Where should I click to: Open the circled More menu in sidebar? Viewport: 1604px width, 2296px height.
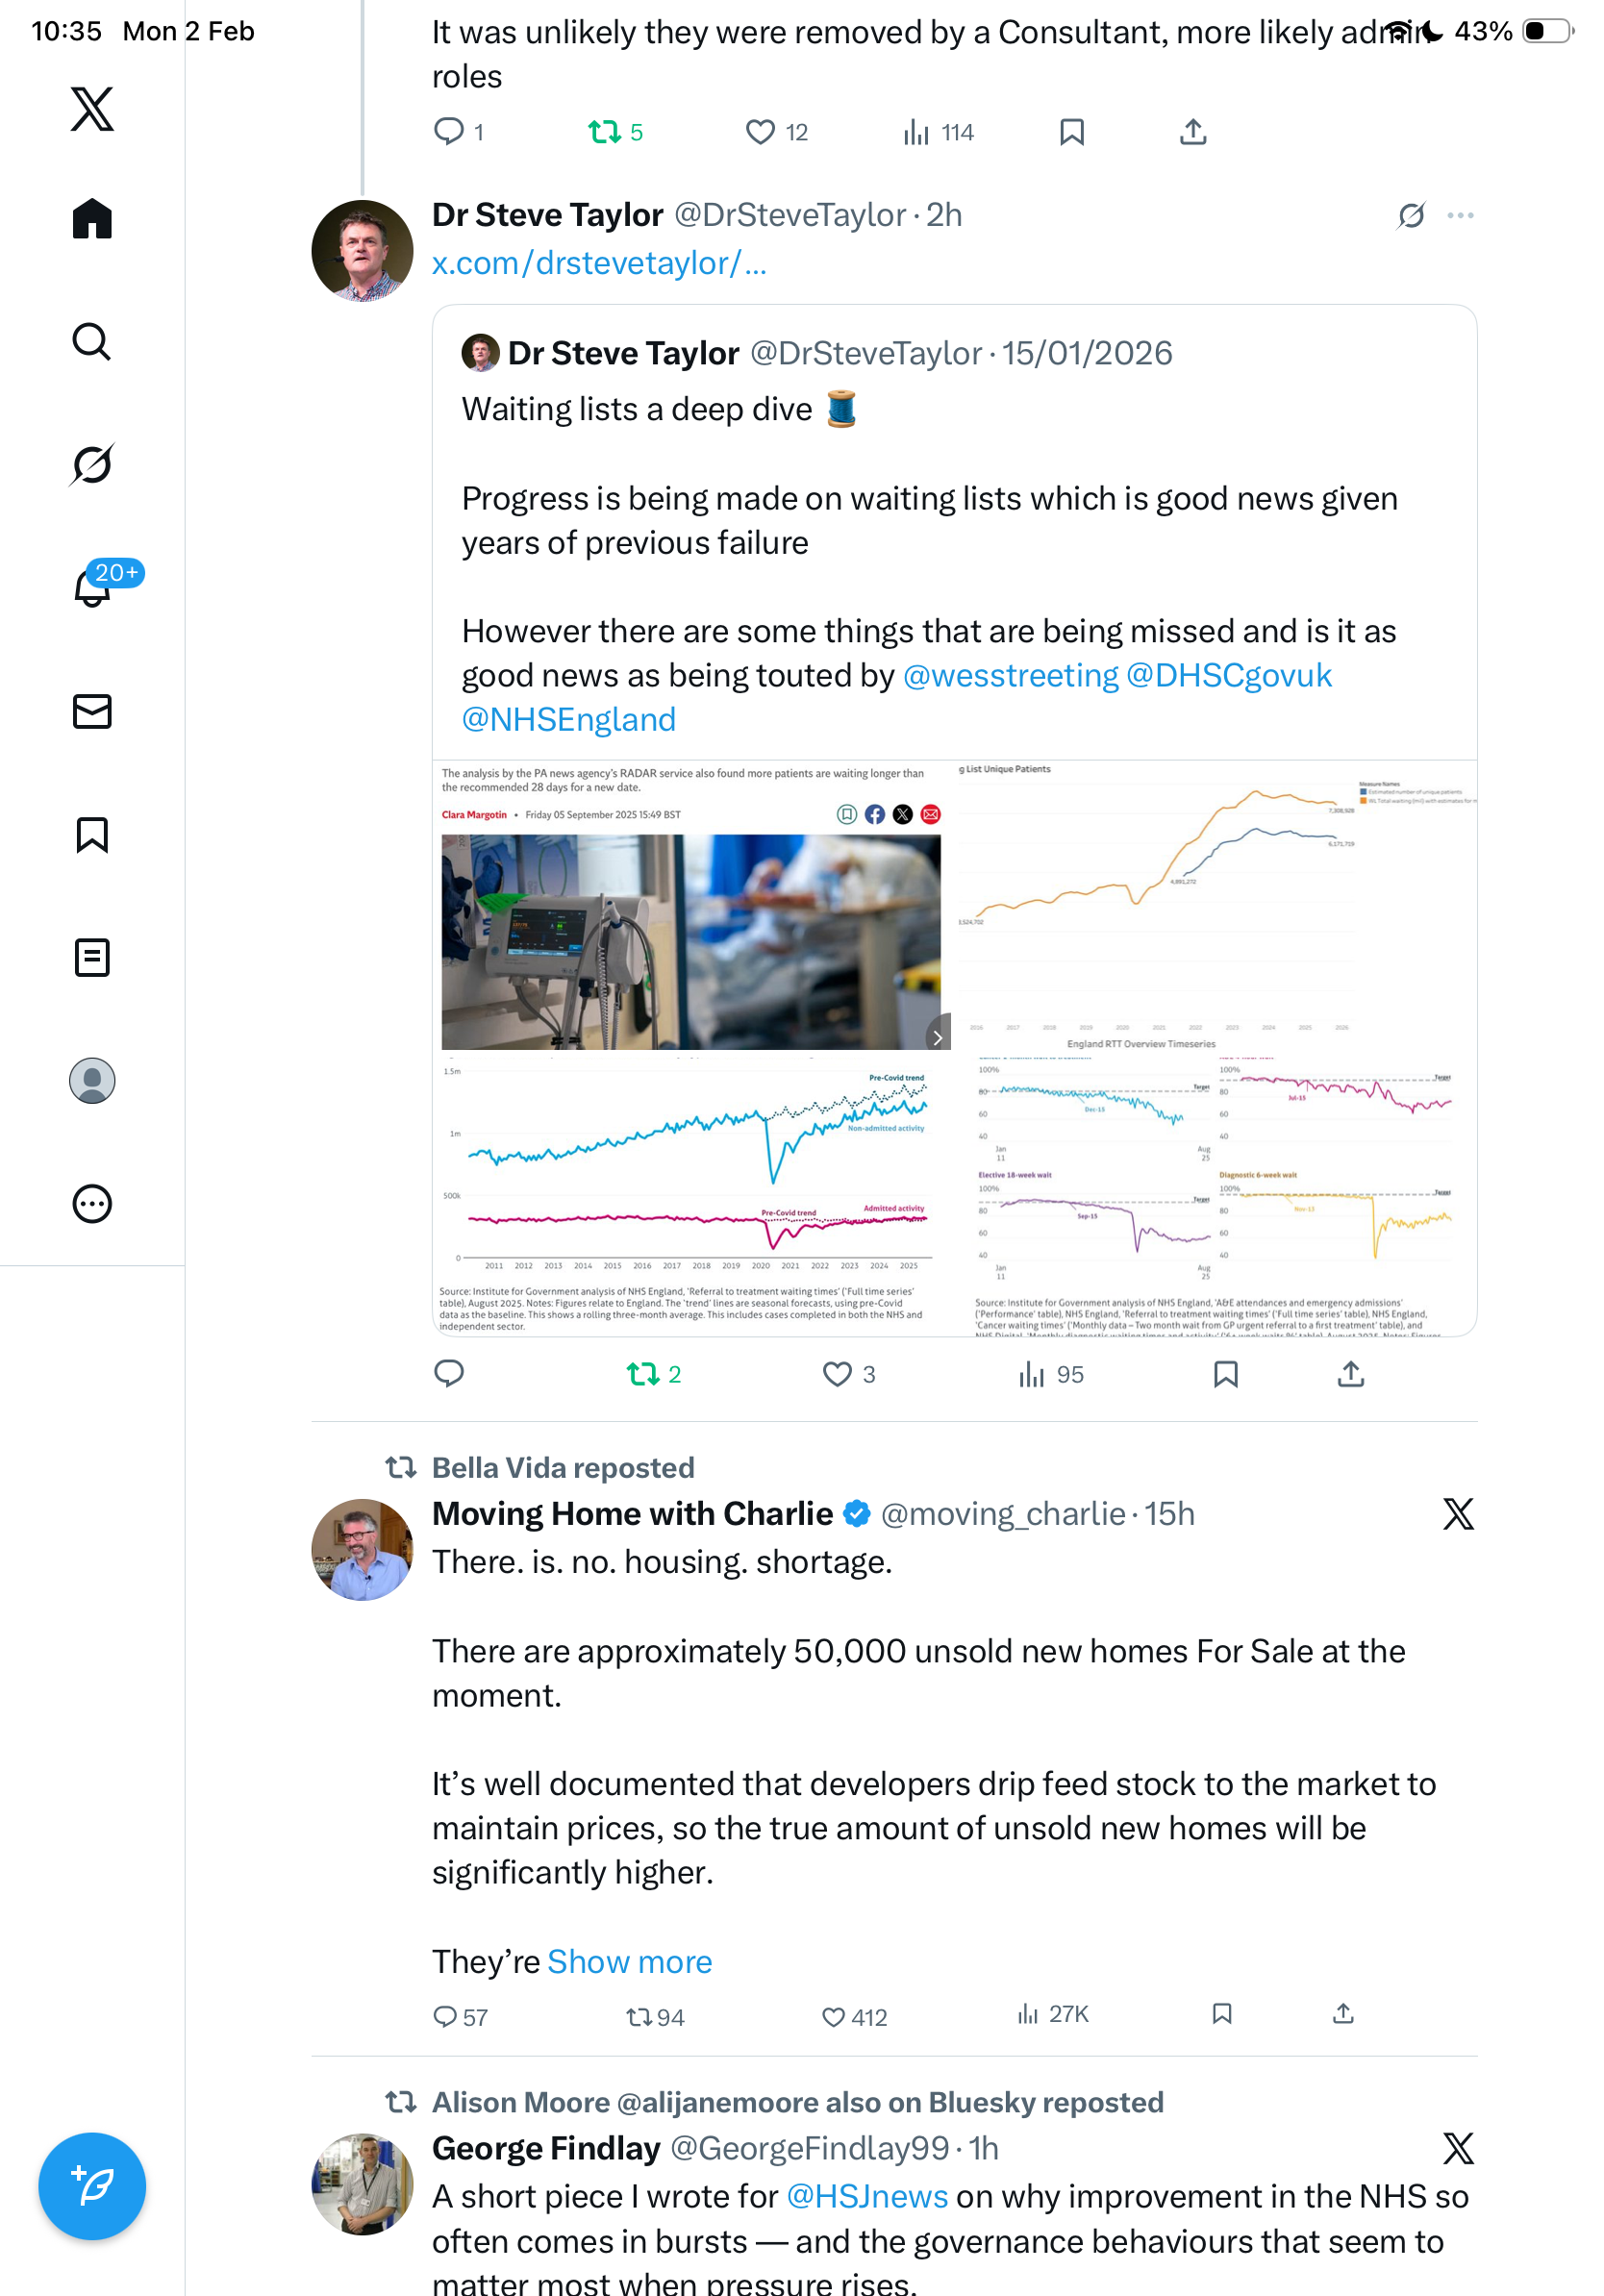pos(92,1203)
